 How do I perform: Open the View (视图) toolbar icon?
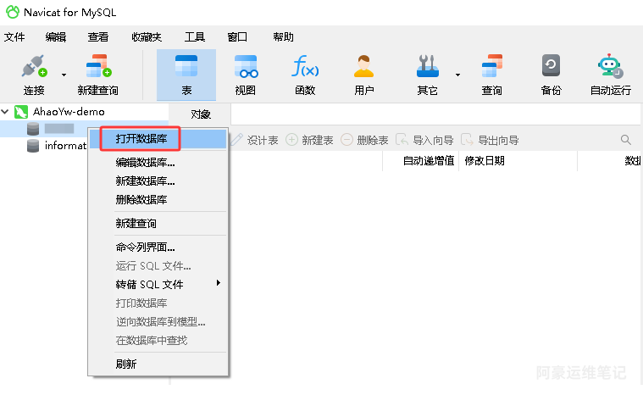(x=246, y=66)
